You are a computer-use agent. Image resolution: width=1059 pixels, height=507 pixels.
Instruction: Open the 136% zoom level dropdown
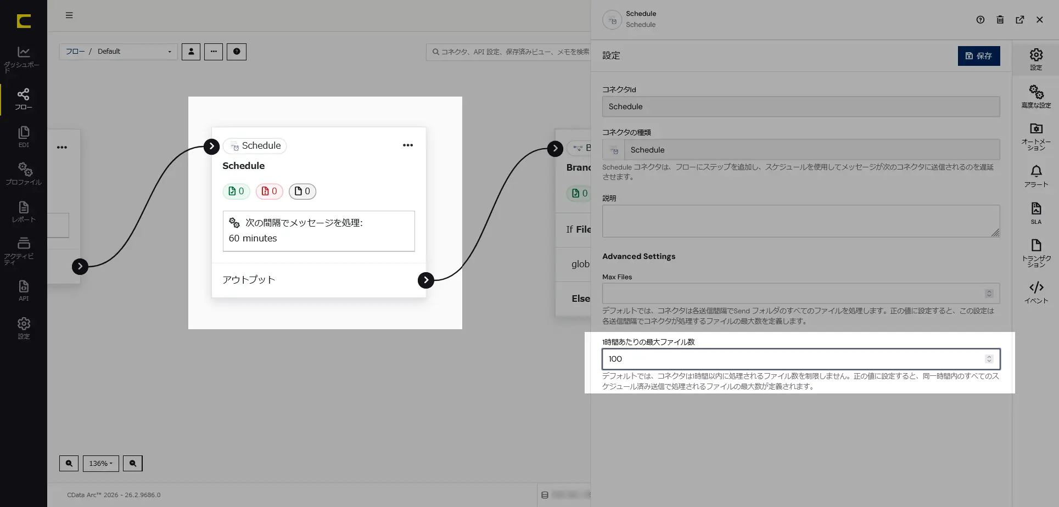click(100, 463)
